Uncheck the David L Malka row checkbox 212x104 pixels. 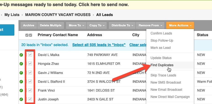(30, 55)
